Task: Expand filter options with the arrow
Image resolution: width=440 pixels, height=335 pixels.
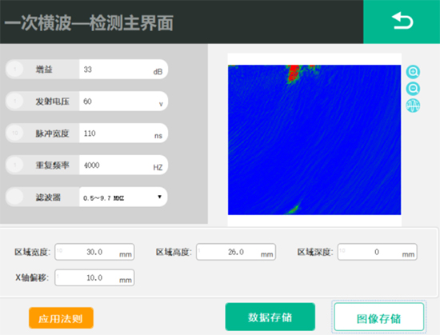Action: coord(159,197)
